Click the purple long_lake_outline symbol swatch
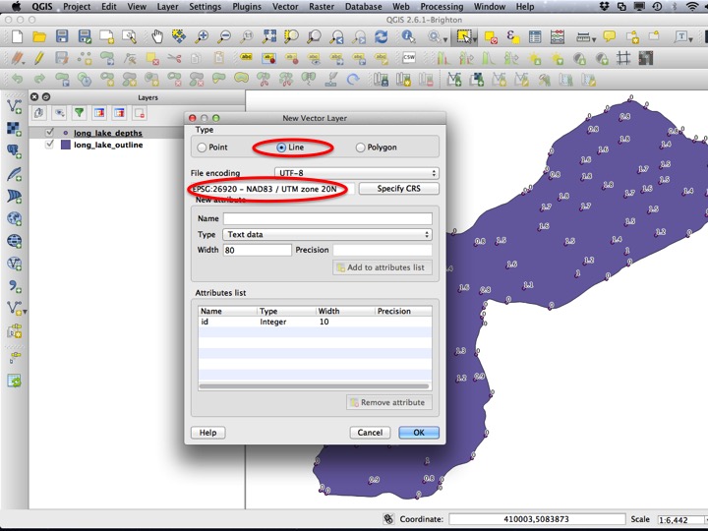 pos(66,145)
